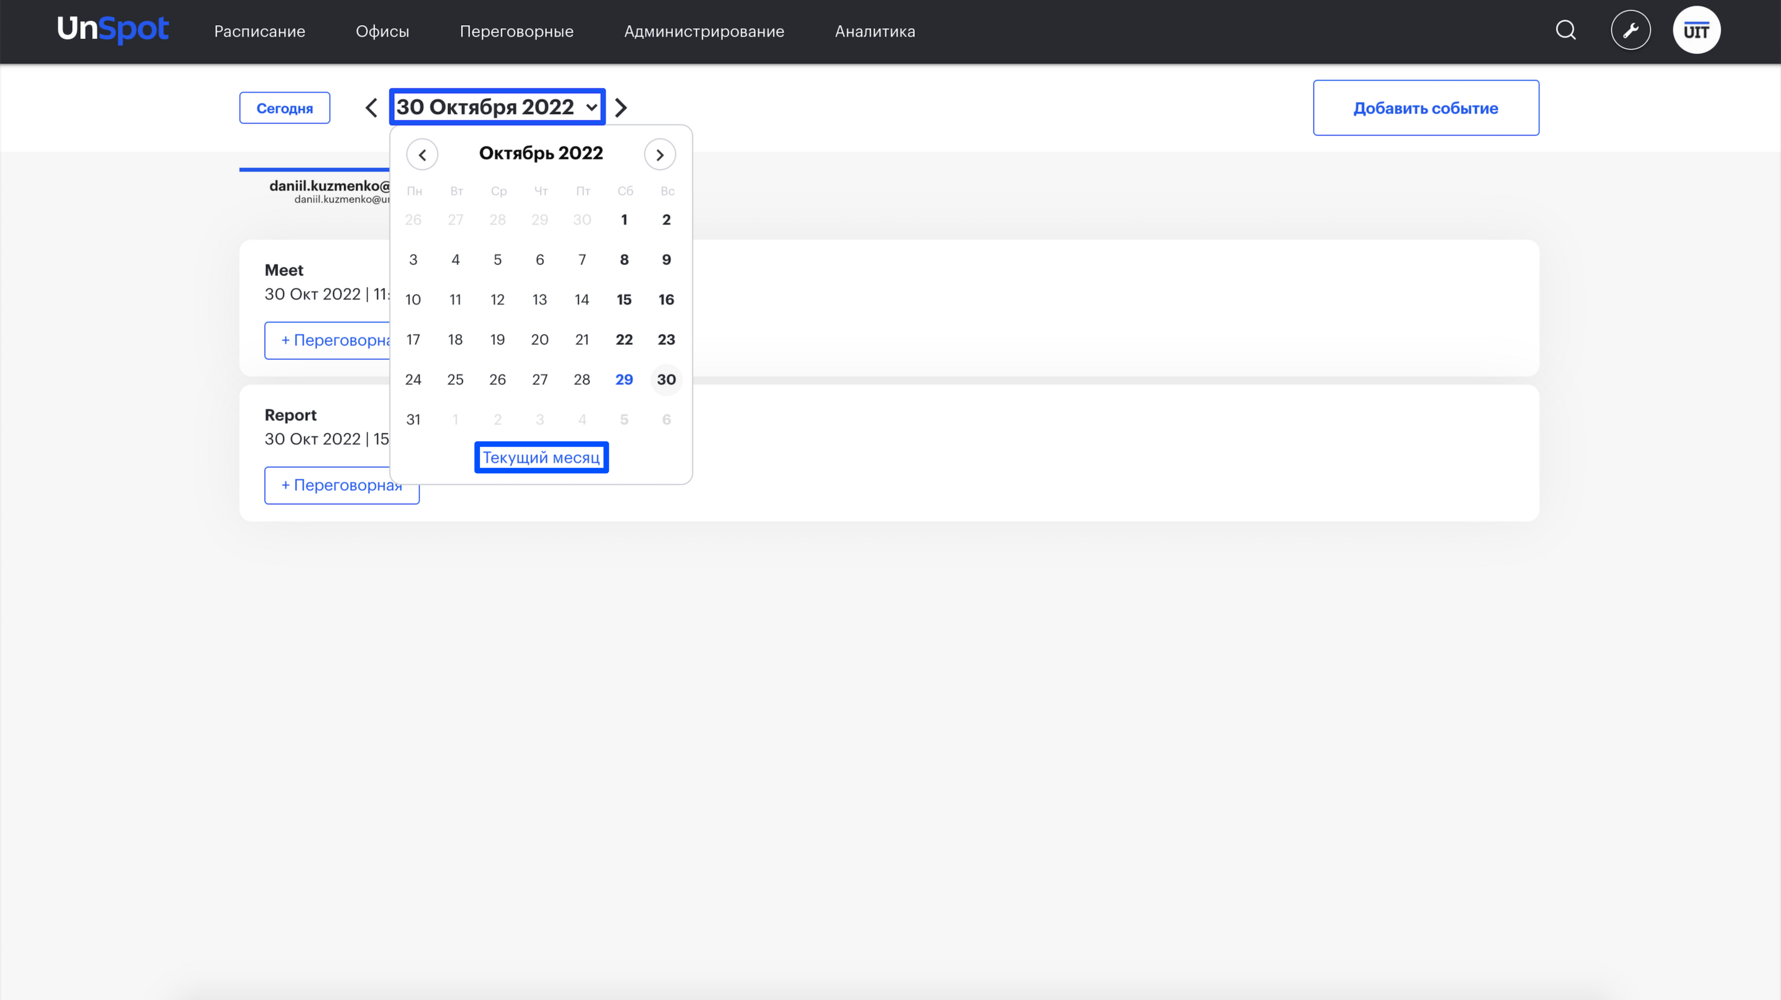This screenshot has width=1781, height=1000.
Task: Go to previous day with left arrow
Action: (x=371, y=108)
